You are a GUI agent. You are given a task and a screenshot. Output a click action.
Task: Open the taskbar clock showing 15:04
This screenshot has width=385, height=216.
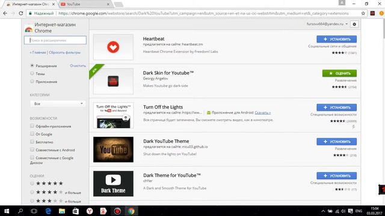click(x=375, y=211)
